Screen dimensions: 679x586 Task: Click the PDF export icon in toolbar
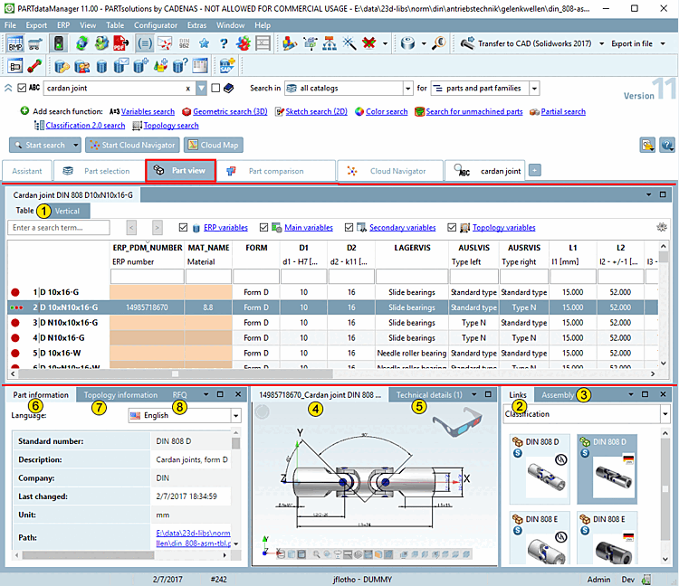119,43
